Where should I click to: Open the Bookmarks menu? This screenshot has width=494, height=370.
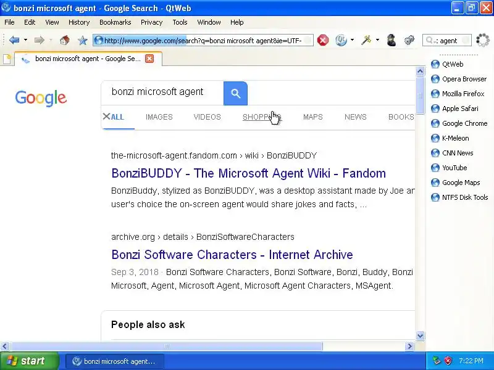(x=115, y=22)
